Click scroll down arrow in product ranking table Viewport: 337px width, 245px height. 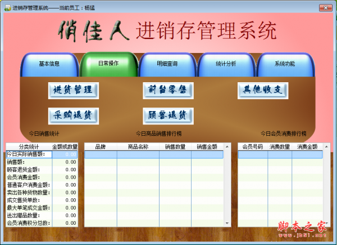pos(227,223)
